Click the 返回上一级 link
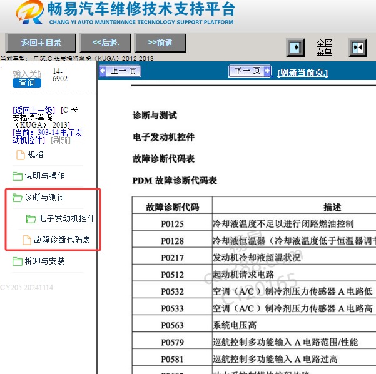The image size is (376, 374). (34, 110)
